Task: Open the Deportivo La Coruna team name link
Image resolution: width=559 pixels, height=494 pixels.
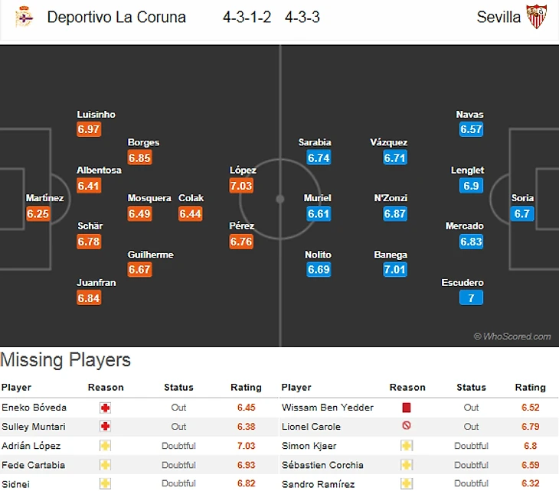Action: click(x=116, y=17)
